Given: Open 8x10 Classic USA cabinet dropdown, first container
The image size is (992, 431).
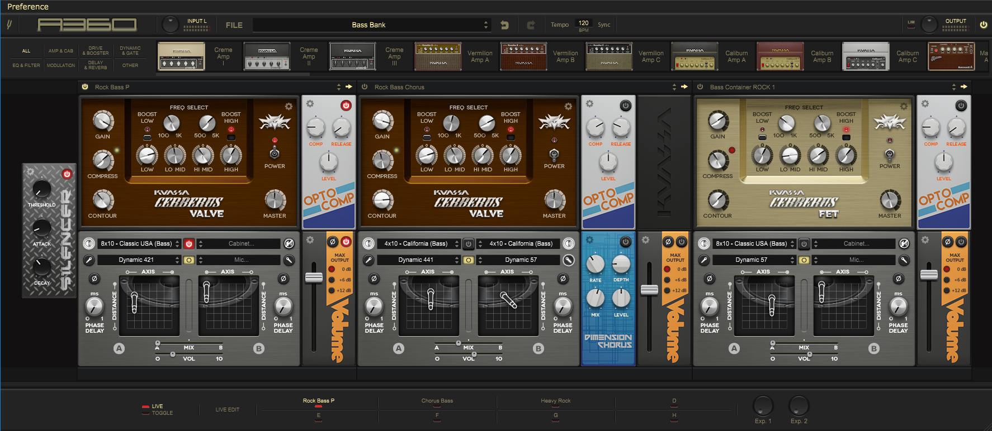Looking at the screenshot, I should click(x=139, y=244).
